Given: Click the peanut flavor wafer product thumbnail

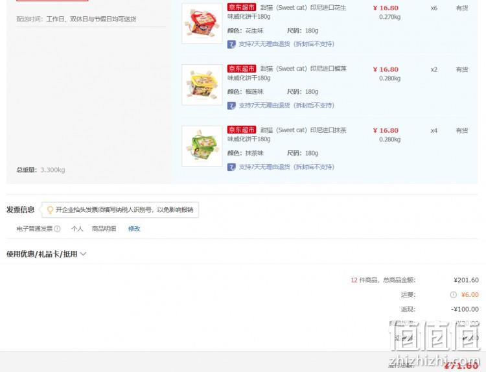Looking at the screenshot, I should [x=202, y=23].
